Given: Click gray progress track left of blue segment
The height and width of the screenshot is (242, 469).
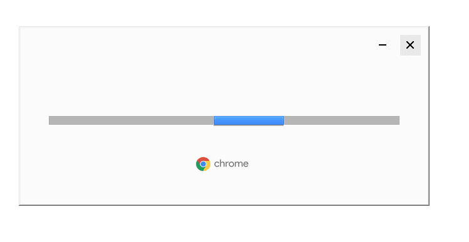Looking at the screenshot, I should click(131, 120).
